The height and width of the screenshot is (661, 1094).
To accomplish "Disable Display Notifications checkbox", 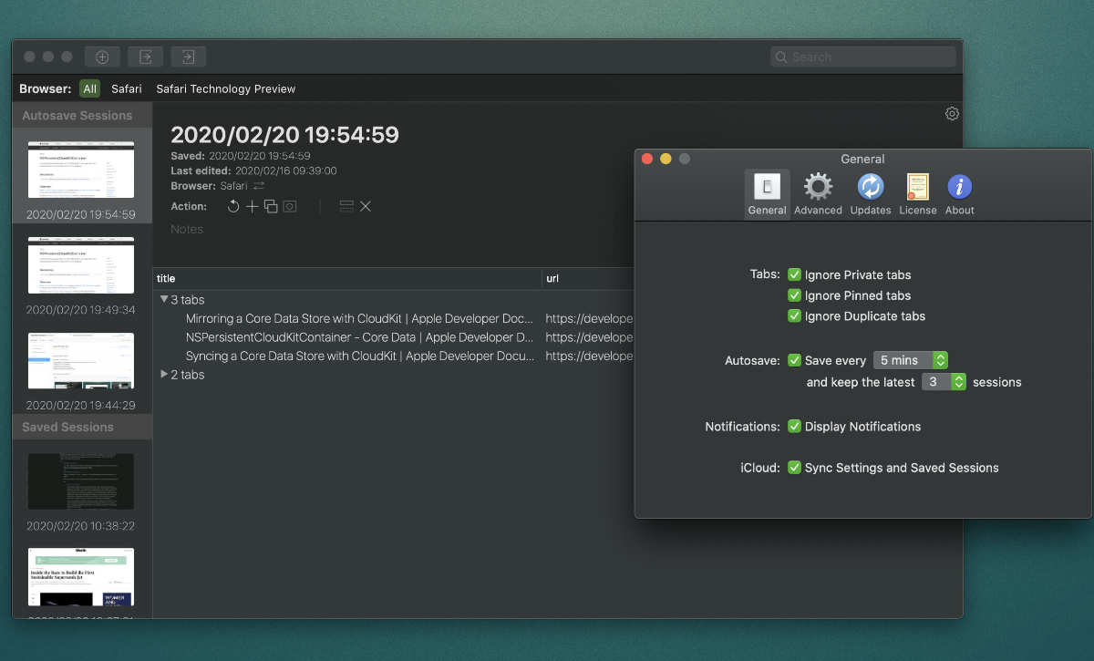I will [x=795, y=427].
